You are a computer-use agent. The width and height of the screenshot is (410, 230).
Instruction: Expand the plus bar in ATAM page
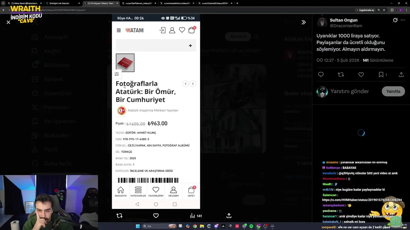tap(156, 46)
